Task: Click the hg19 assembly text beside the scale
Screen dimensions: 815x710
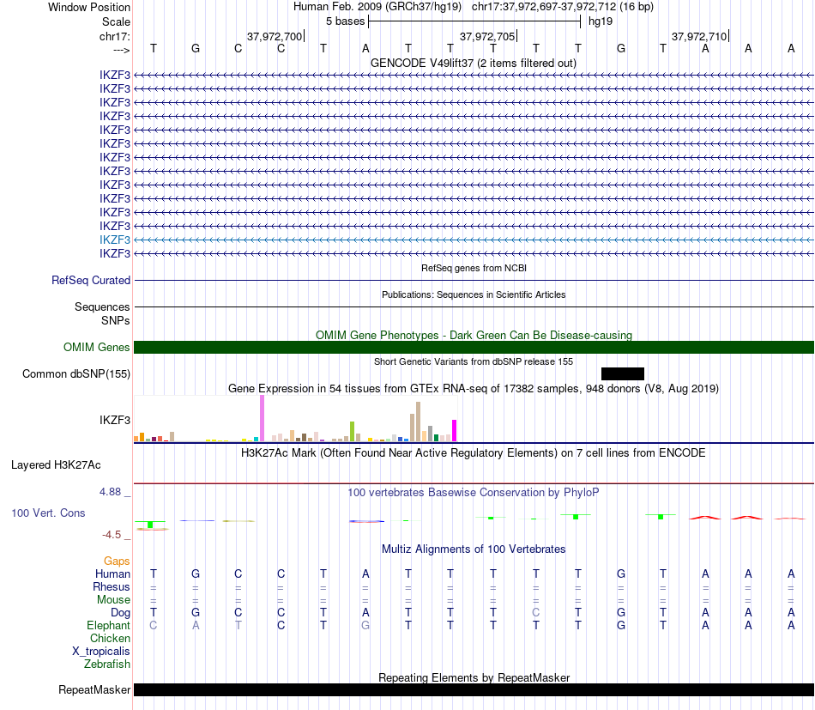Action: click(x=601, y=21)
